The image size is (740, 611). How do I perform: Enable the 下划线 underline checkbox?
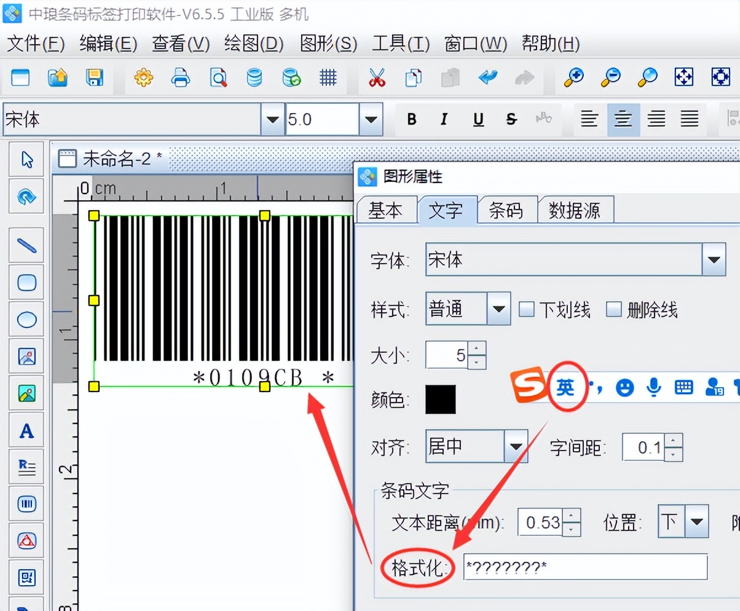click(527, 310)
